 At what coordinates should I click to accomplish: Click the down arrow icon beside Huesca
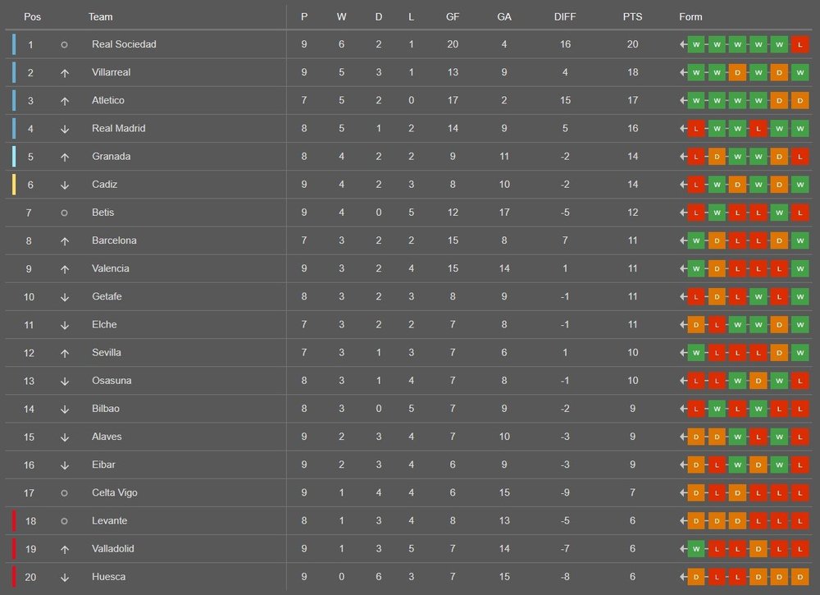coord(64,578)
